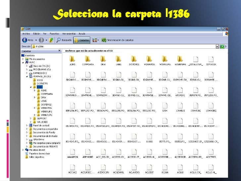Open the Views icon in toolbar
241x181 pixels.
[x=94, y=40]
